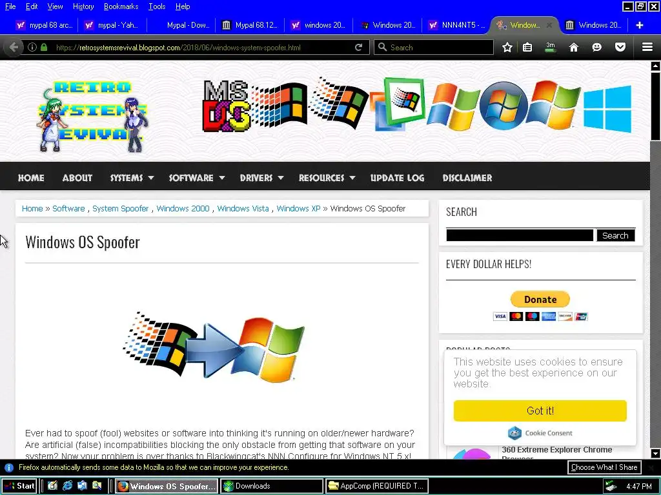
Task: Switch to the 'Mypal - Dow...' tab
Action: (181, 25)
